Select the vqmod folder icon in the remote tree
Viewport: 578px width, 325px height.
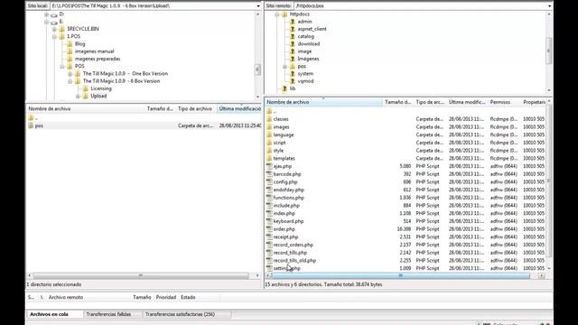click(x=293, y=81)
